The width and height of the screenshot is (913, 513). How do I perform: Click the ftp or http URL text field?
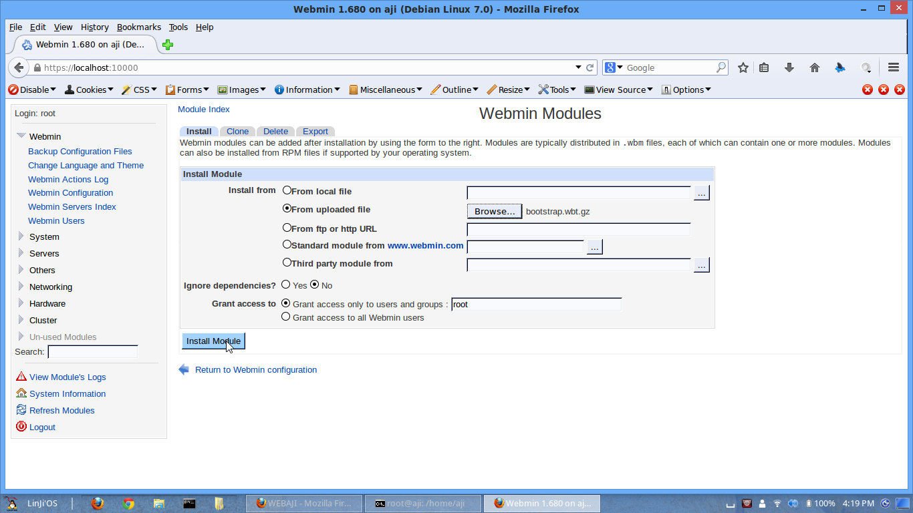pyautogui.click(x=579, y=229)
